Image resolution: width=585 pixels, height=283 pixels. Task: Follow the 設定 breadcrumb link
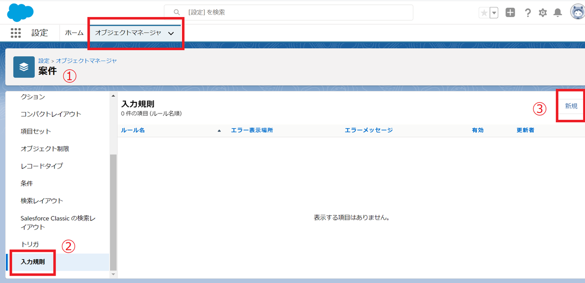coord(44,61)
